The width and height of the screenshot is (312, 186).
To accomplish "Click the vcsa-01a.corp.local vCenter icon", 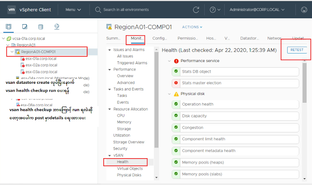I will [x=9, y=38].
